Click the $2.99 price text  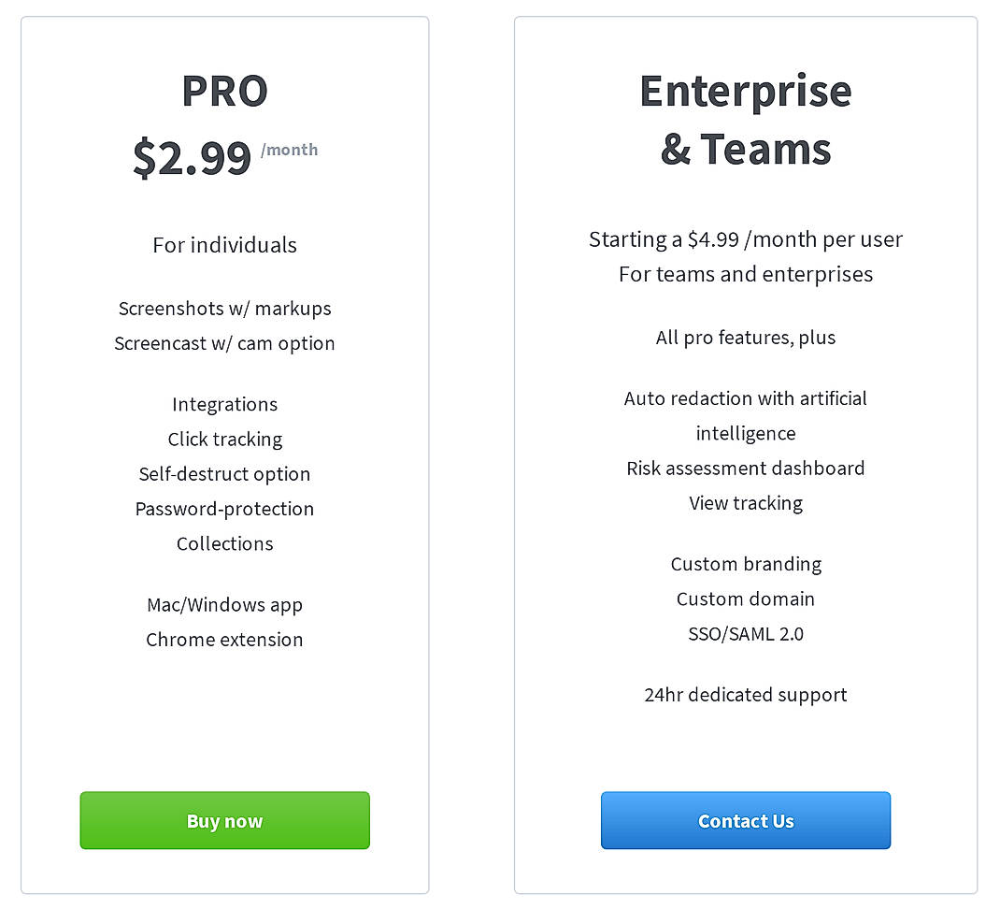pyautogui.click(x=193, y=157)
